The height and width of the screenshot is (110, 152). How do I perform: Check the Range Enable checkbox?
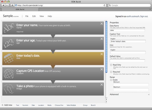[111, 80]
